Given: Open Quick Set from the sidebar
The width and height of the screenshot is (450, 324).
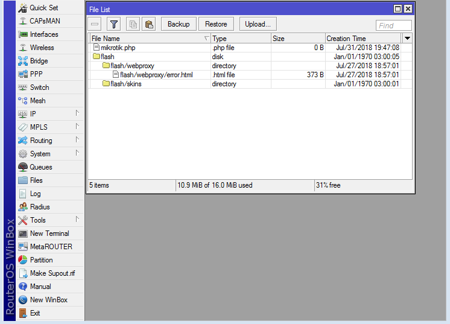Looking at the screenshot, I should [50, 8].
